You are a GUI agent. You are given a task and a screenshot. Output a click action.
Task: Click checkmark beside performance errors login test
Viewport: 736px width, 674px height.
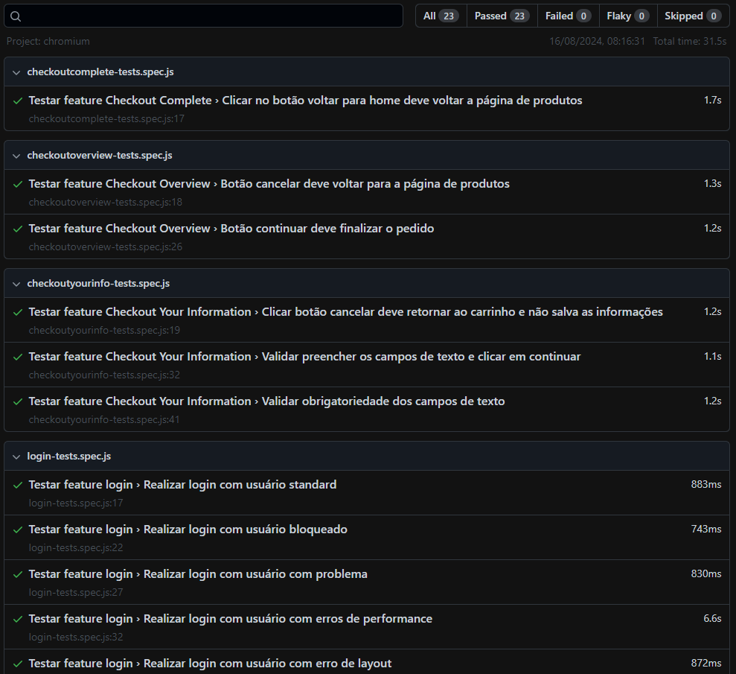click(18, 619)
